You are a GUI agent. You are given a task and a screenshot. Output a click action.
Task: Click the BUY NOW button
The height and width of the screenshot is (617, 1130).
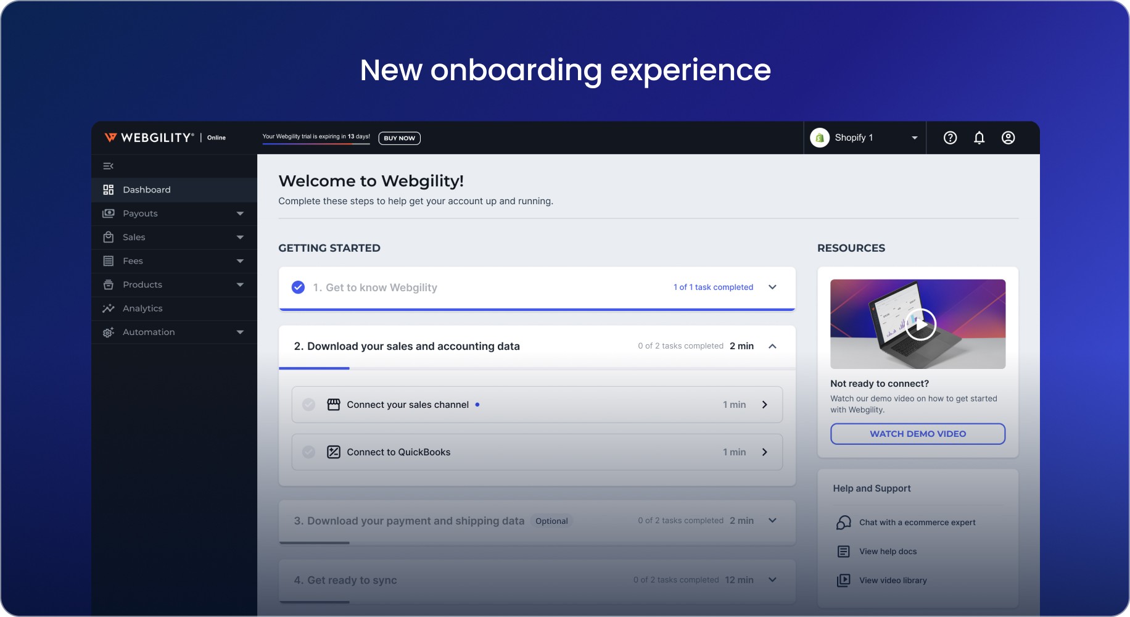point(399,138)
